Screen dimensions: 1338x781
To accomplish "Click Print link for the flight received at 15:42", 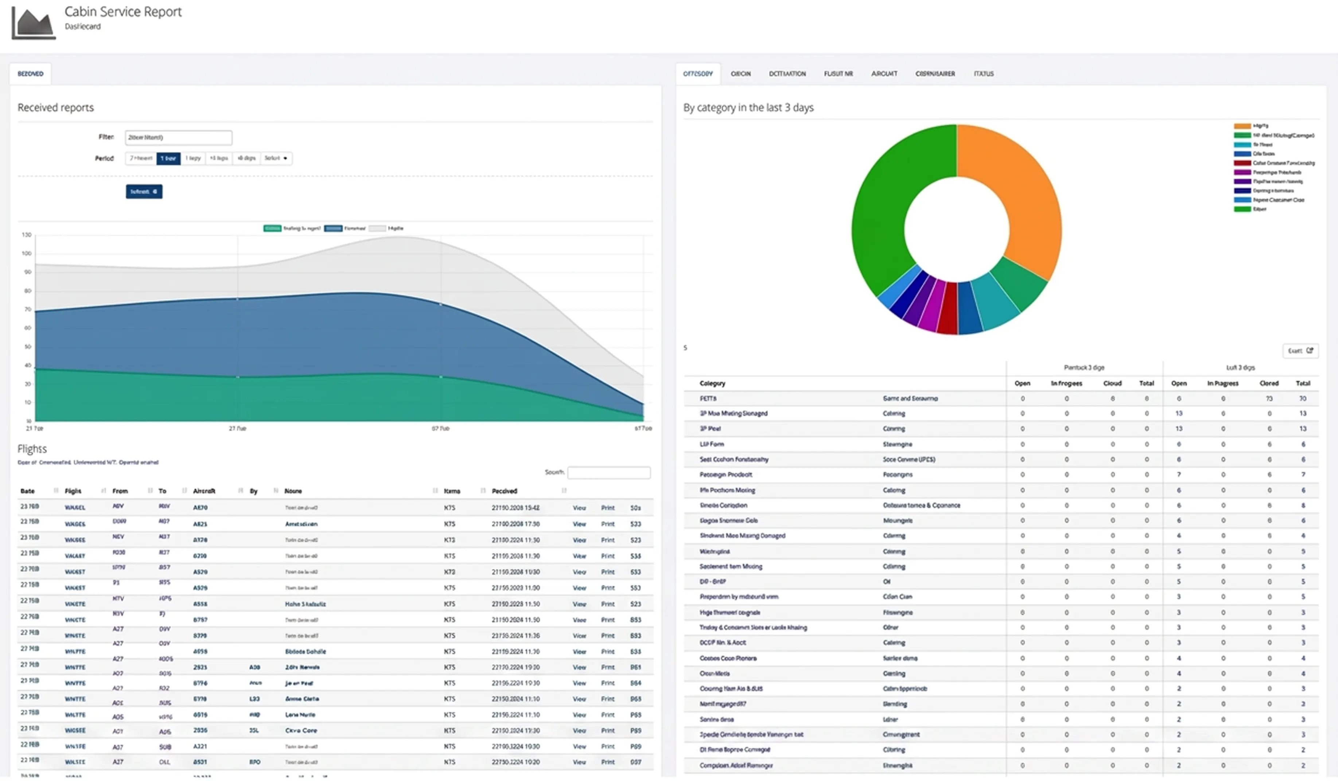I will coord(608,508).
